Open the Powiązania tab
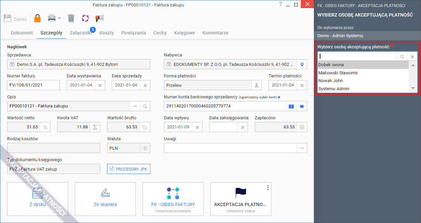Viewport: 421px width, 223px height. tap(133, 33)
